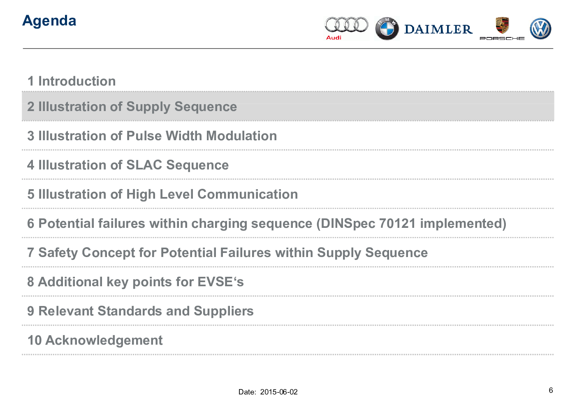
Task: Click the Audi four-rings logo
Action: click(x=346, y=25)
